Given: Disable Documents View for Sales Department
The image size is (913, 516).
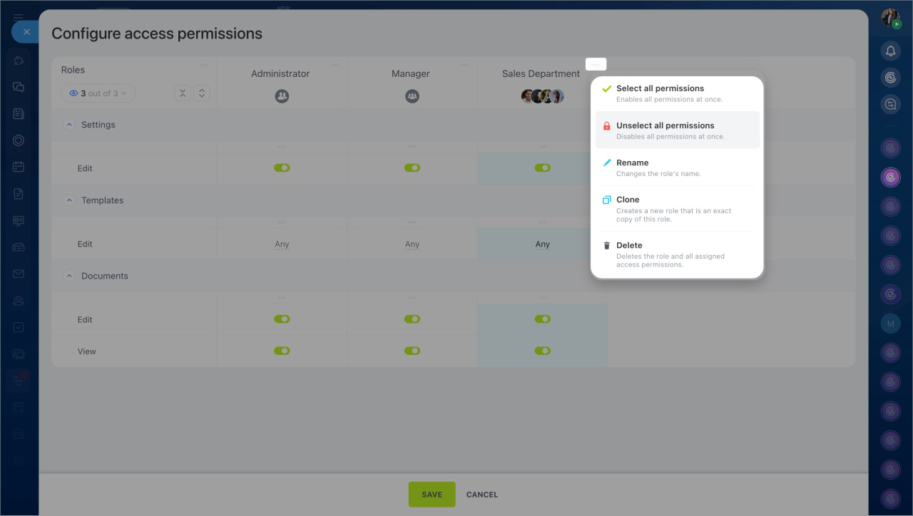Looking at the screenshot, I should click(542, 351).
